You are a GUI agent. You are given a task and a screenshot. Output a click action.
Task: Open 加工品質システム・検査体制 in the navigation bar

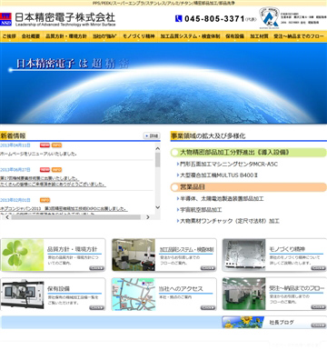pos(190,36)
